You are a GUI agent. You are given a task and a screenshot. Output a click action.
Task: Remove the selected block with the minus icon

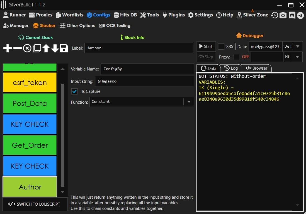click(17, 48)
